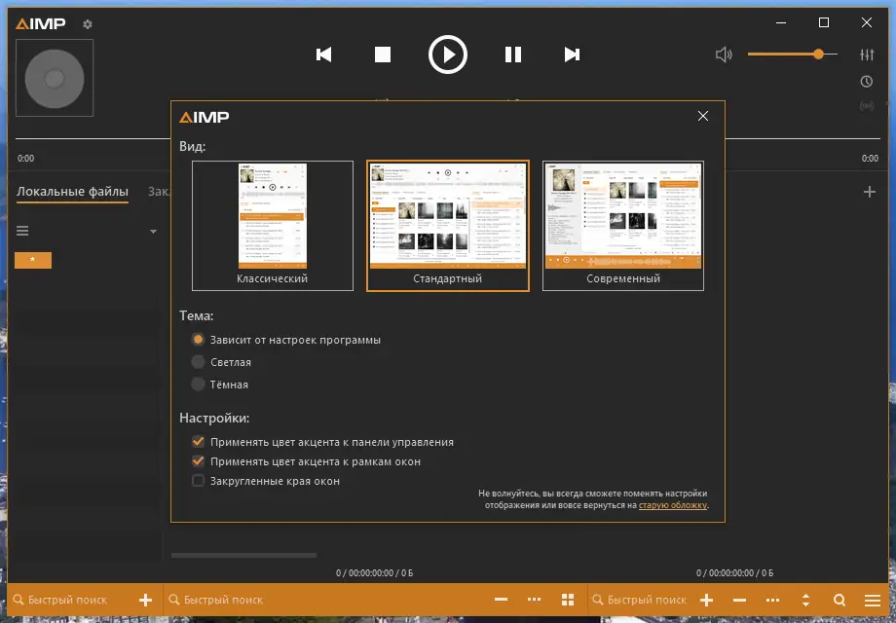Click the minus icon in the middle bottom bar

coord(501,600)
